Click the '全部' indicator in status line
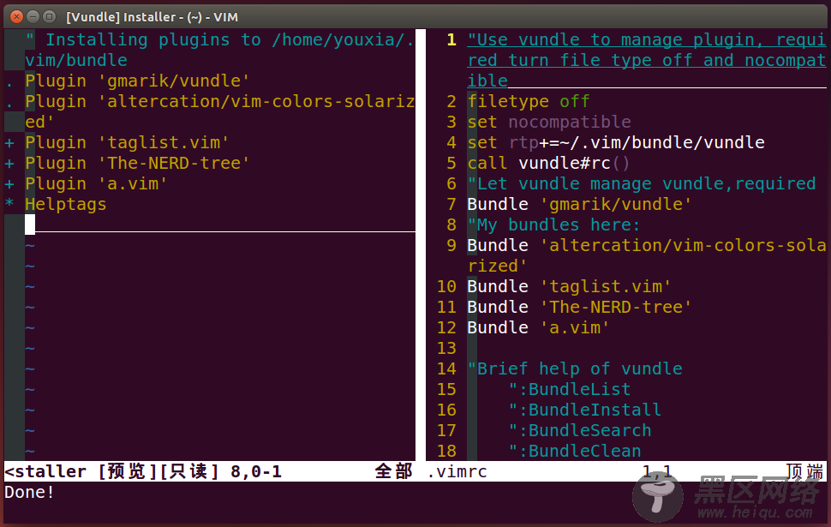 coord(394,471)
